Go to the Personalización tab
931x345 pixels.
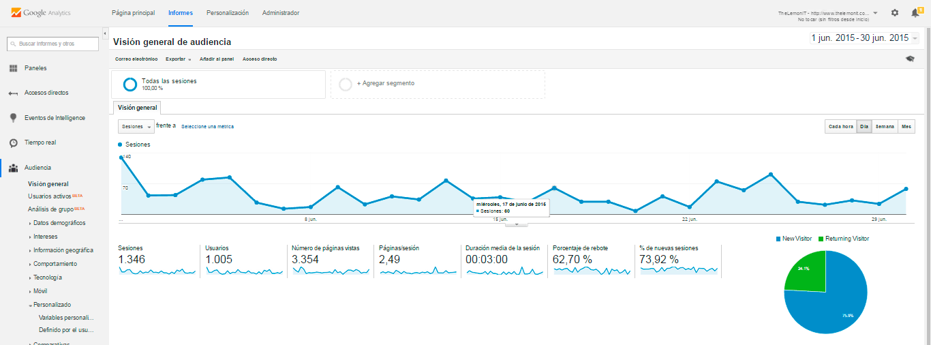tap(228, 13)
